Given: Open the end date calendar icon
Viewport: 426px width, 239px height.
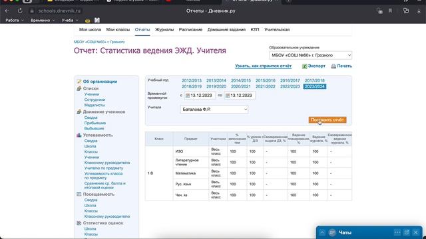Looking at the screenshot, I should tap(228, 96).
